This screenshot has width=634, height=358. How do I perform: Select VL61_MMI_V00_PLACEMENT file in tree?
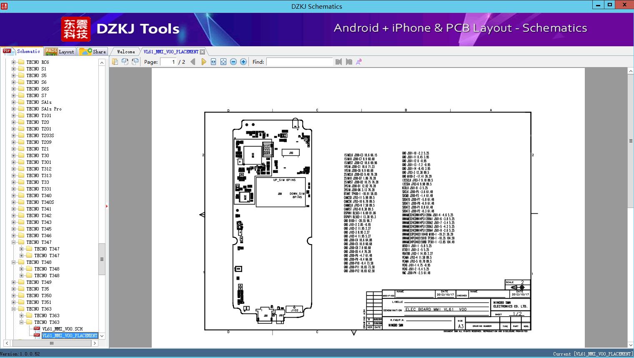(x=70, y=335)
